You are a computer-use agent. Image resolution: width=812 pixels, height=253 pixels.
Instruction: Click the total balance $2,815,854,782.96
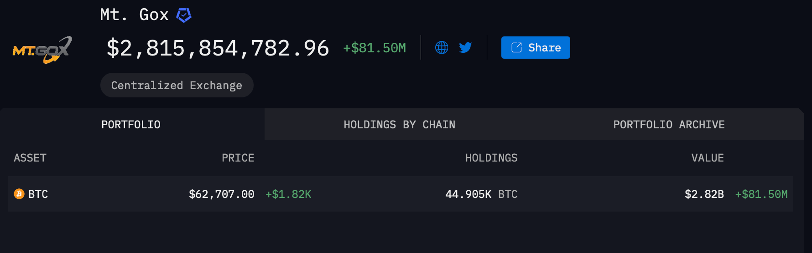point(218,48)
